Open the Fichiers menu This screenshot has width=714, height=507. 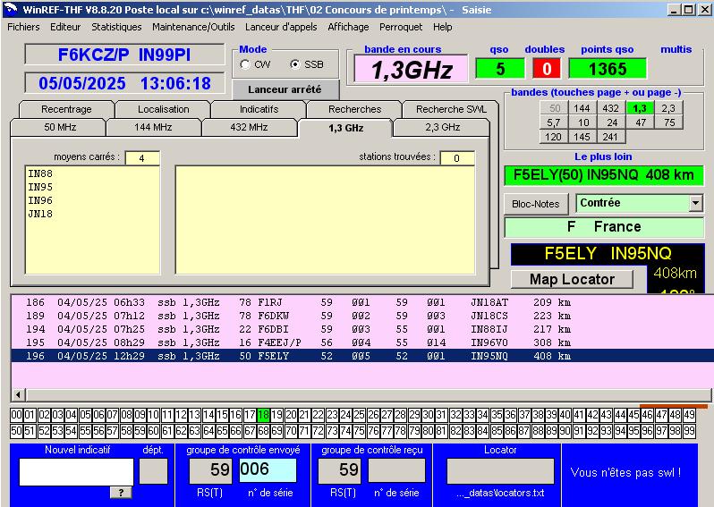(x=23, y=27)
